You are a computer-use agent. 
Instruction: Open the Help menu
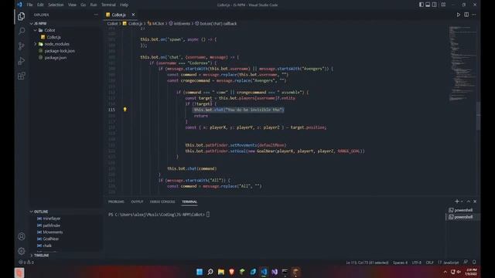click(124, 5)
